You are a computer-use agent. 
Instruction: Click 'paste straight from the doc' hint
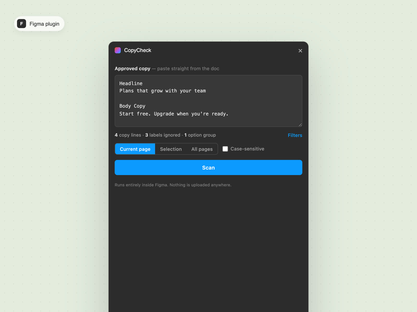click(188, 69)
